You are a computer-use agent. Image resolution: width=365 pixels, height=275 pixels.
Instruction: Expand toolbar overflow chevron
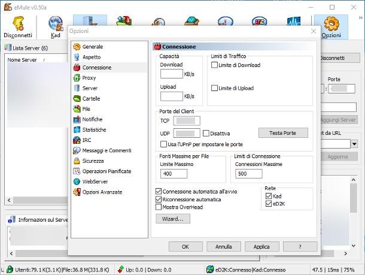(x=361, y=18)
